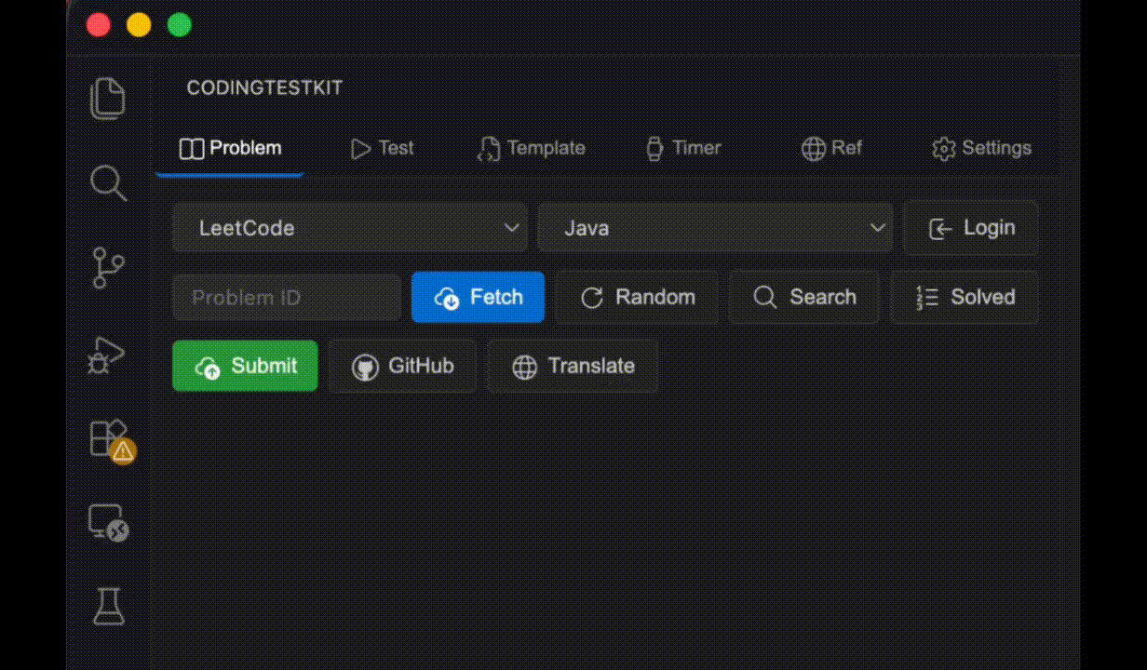Image resolution: width=1147 pixels, height=670 pixels.
Task: Expand the Java language dropdown
Action: coord(715,228)
